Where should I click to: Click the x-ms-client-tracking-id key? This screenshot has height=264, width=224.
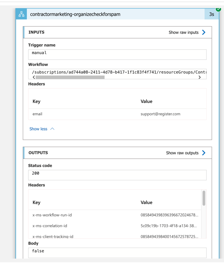click(53, 237)
